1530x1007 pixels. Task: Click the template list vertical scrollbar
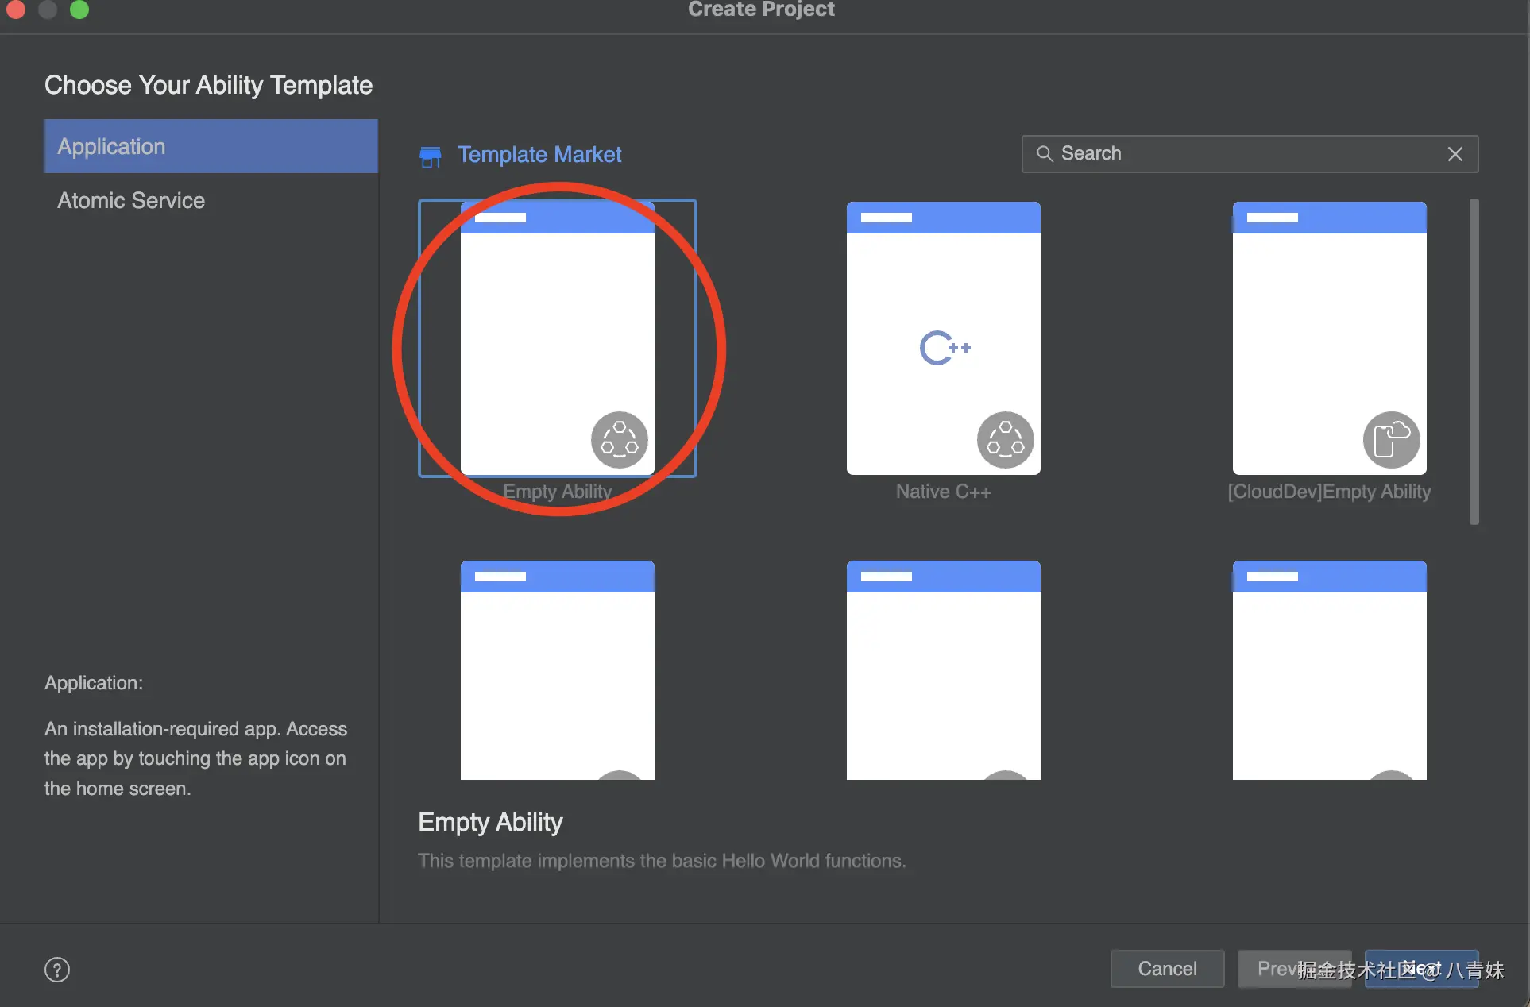[x=1474, y=361]
